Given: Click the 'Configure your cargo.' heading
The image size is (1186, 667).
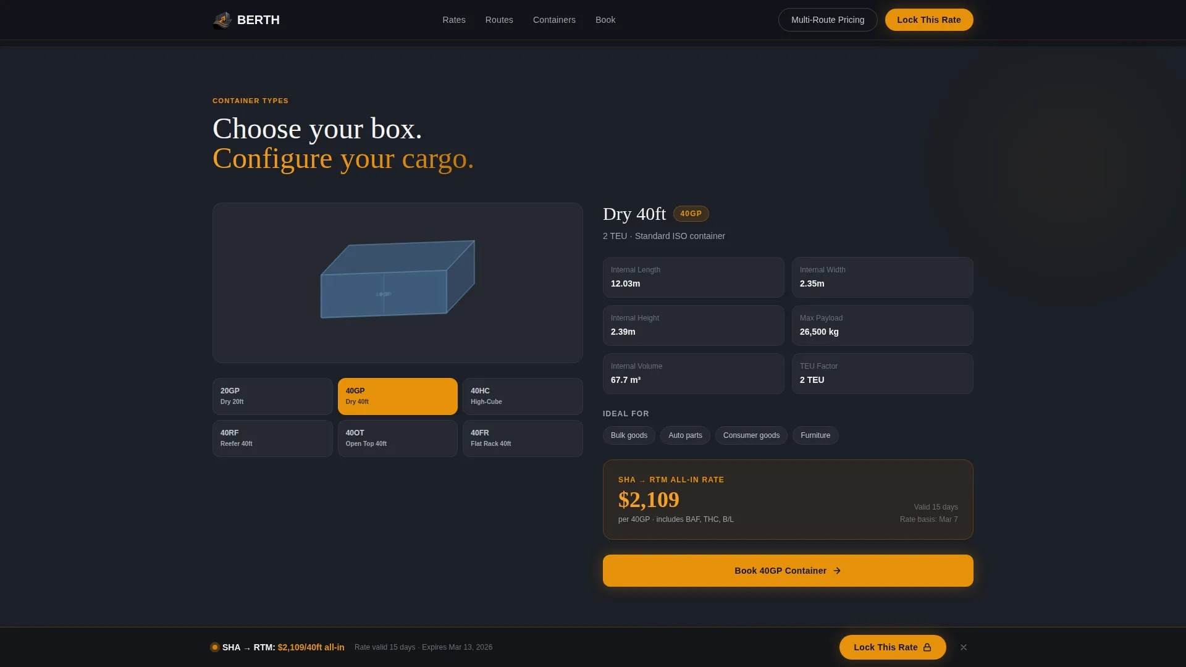Looking at the screenshot, I should coord(343,159).
